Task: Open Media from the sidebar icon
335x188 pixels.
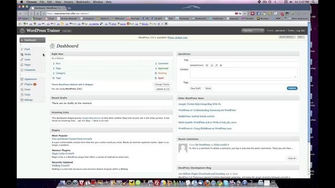Action: pyautogui.click(x=22, y=54)
